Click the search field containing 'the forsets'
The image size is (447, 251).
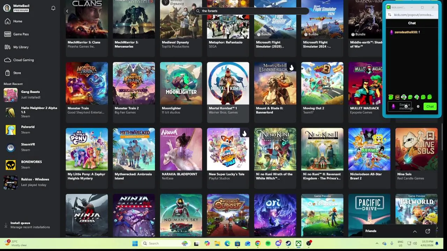click(251, 11)
